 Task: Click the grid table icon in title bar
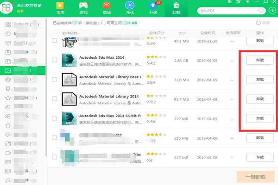point(229,1)
